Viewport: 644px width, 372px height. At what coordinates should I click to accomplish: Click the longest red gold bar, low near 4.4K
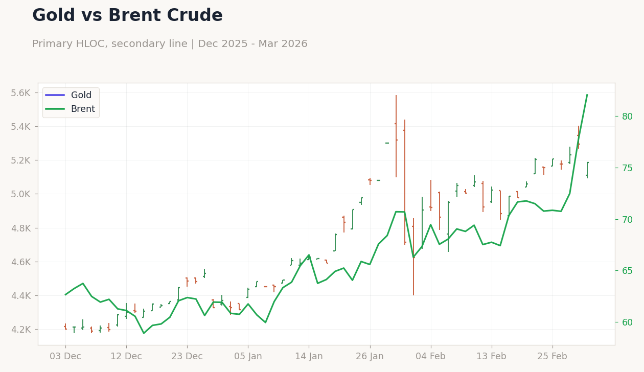pos(413,257)
